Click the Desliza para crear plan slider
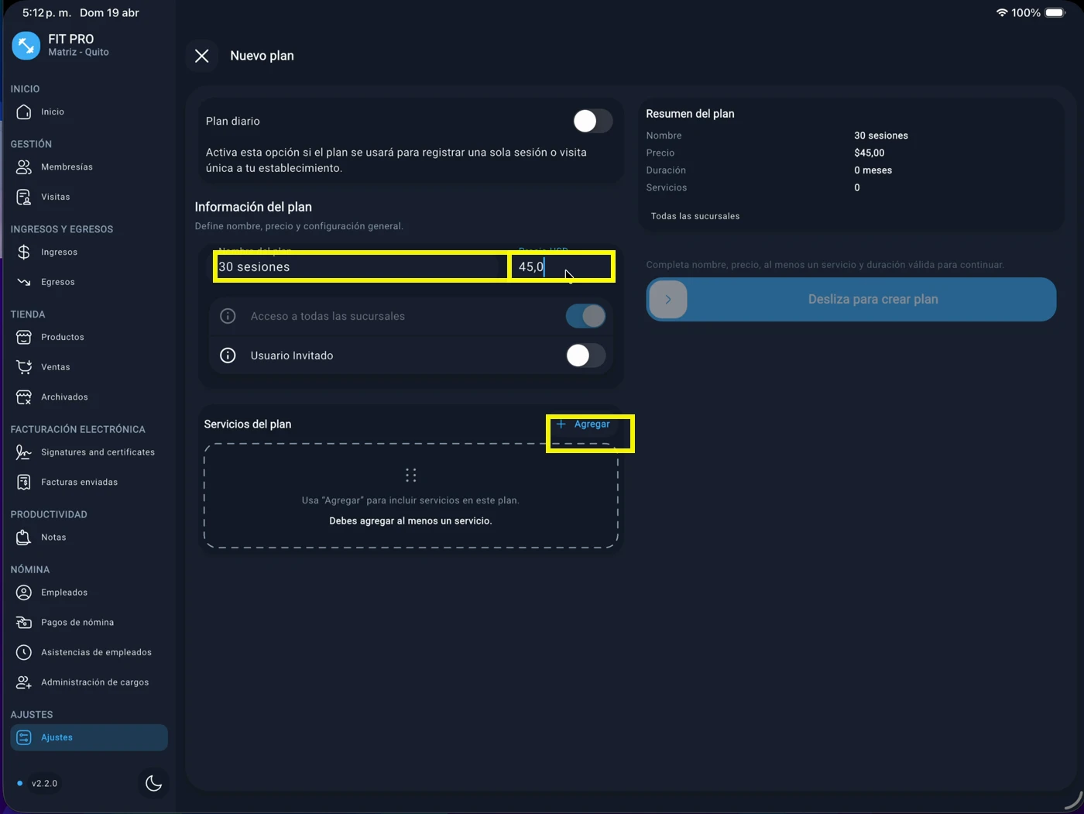 pos(668,300)
